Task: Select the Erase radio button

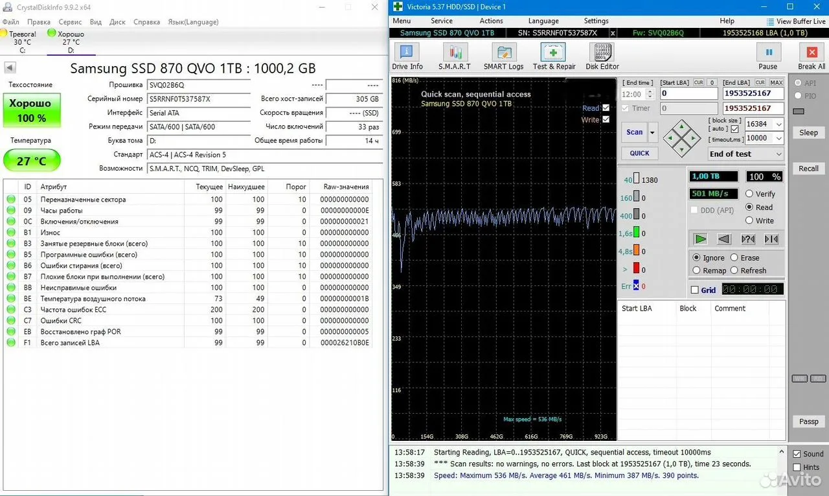Action: click(x=734, y=257)
